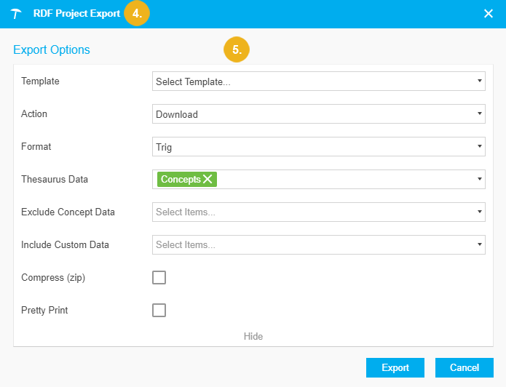
Task: Click the yellow step 5 marker badge
Action: pos(237,50)
